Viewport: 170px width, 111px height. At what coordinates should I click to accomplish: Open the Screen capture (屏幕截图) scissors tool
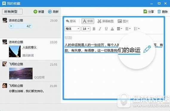99,21
